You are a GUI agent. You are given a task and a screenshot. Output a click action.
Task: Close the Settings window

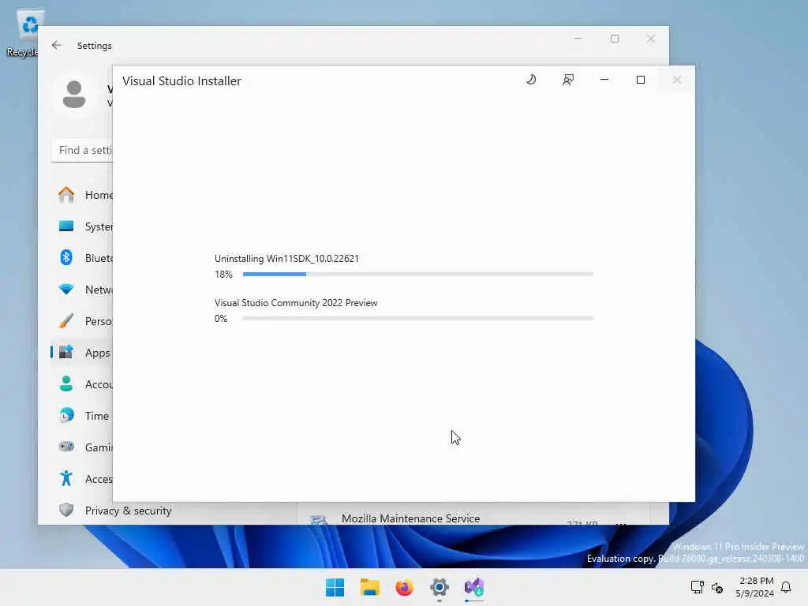[650, 39]
